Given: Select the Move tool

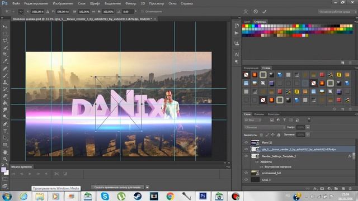Looking at the screenshot, I should click(5, 27).
